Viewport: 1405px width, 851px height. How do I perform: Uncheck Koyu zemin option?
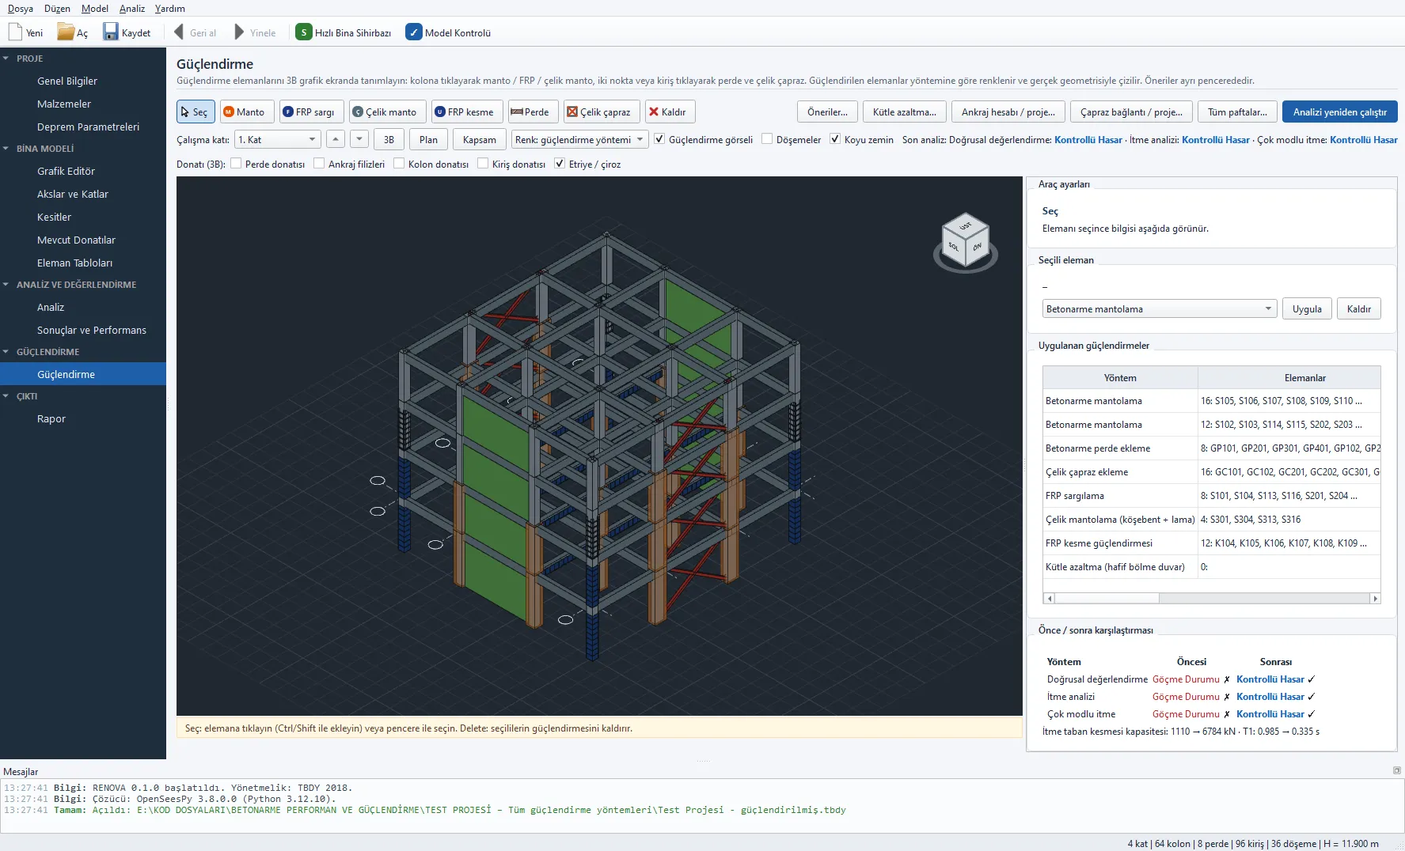[x=835, y=139]
